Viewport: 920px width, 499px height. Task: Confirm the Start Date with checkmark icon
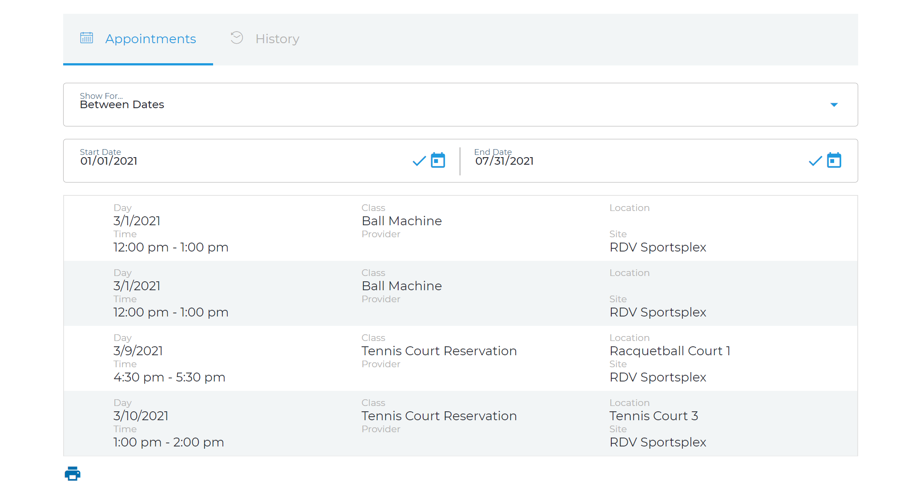(419, 160)
